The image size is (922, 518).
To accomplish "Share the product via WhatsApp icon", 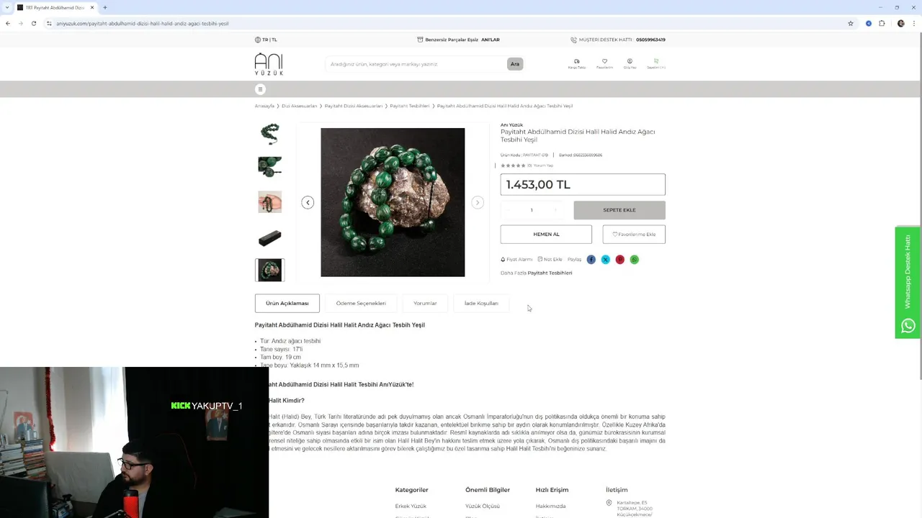I will click(x=634, y=260).
